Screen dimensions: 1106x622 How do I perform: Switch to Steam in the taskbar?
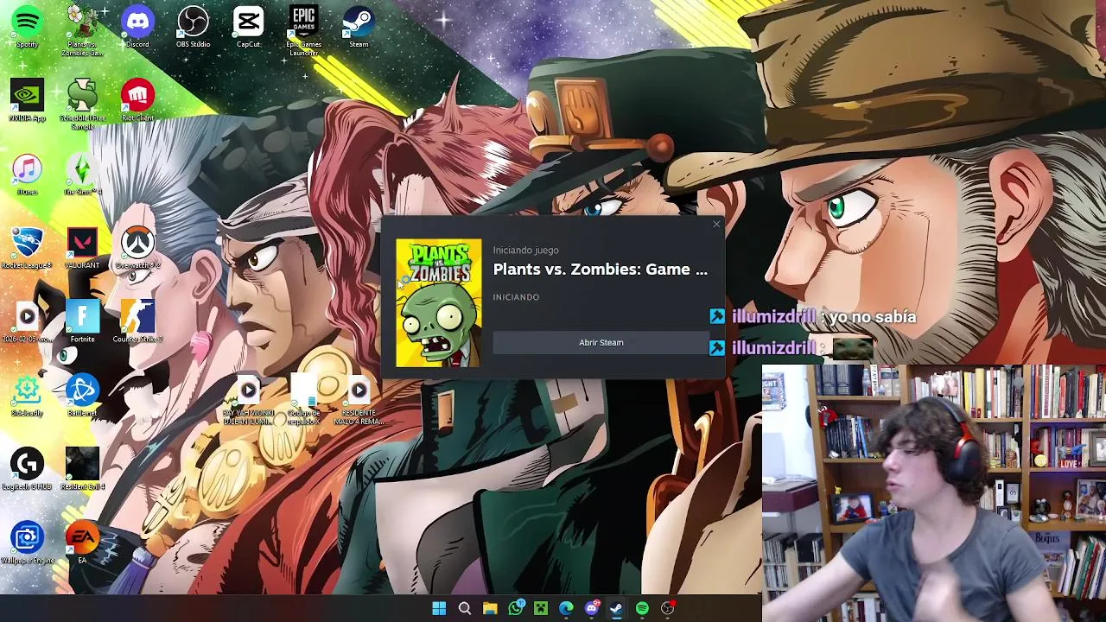point(616,609)
